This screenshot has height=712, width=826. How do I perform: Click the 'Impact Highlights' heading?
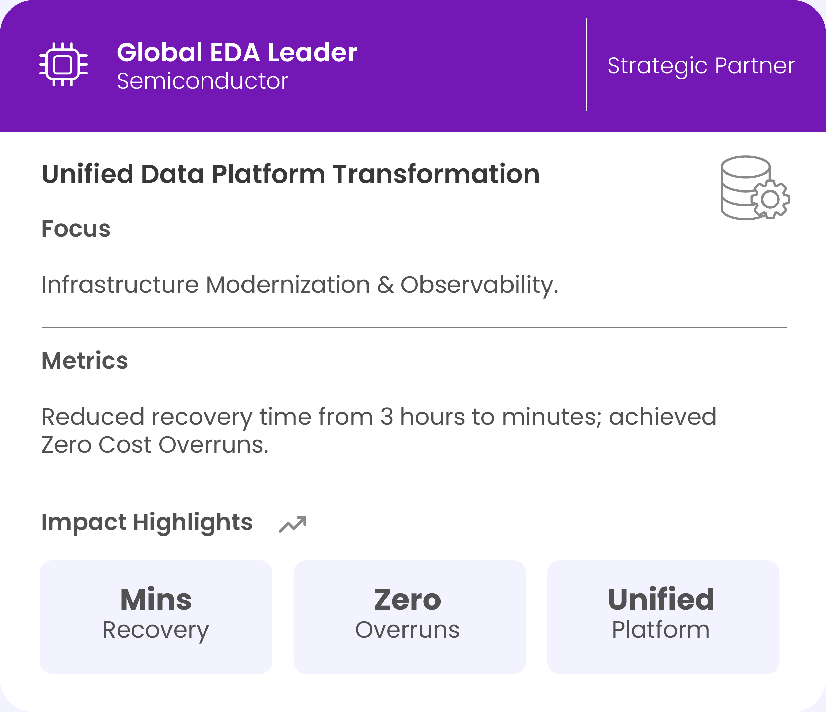147,522
